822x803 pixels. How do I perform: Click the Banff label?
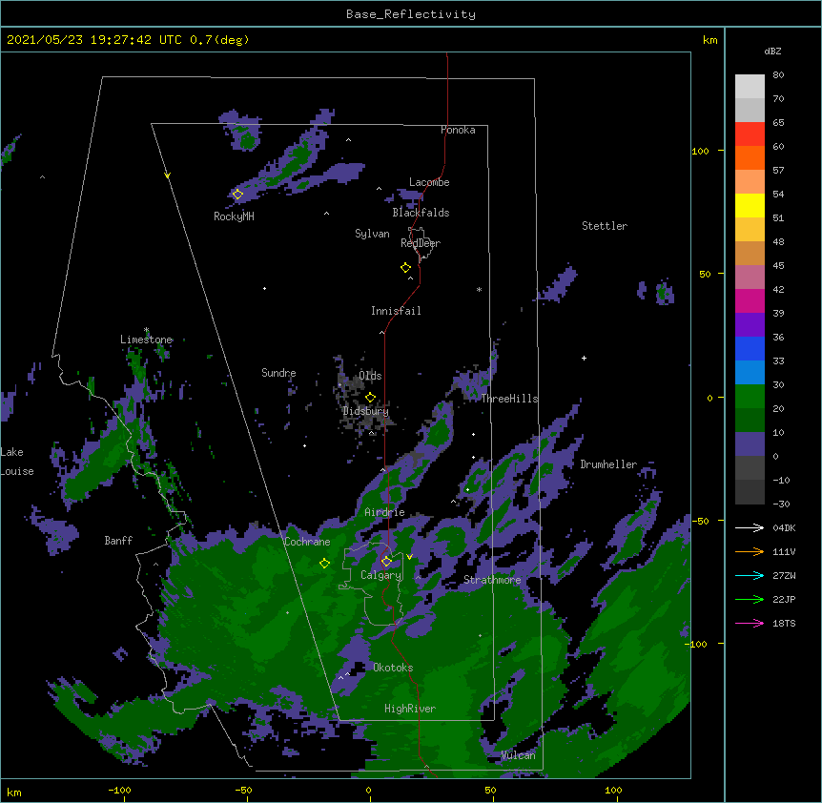118,541
